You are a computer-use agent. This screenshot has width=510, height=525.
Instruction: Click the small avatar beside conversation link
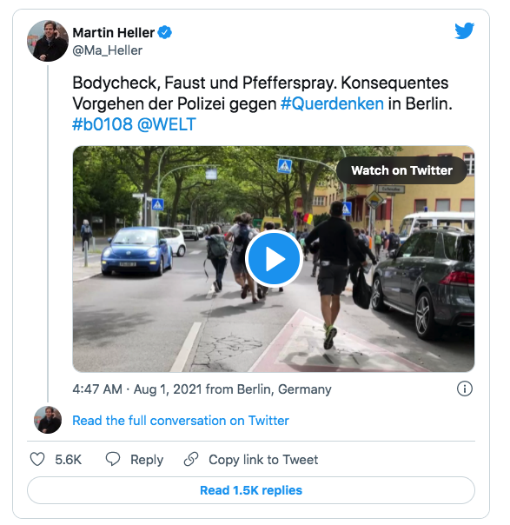pyautogui.click(x=48, y=420)
